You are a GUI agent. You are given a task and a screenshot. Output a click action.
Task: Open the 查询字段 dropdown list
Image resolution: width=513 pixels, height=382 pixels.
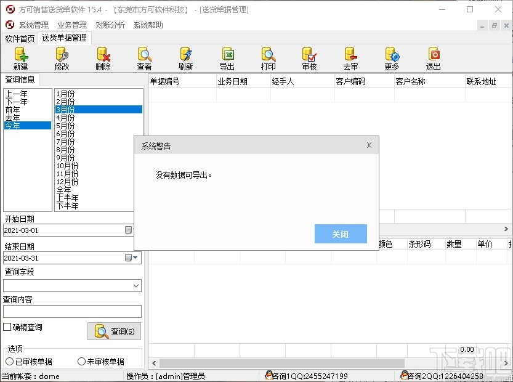[137, 284]
